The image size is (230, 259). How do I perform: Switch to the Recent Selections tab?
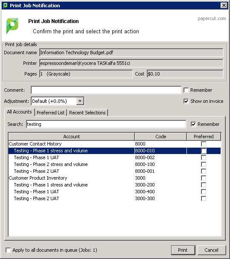point(87,113)
